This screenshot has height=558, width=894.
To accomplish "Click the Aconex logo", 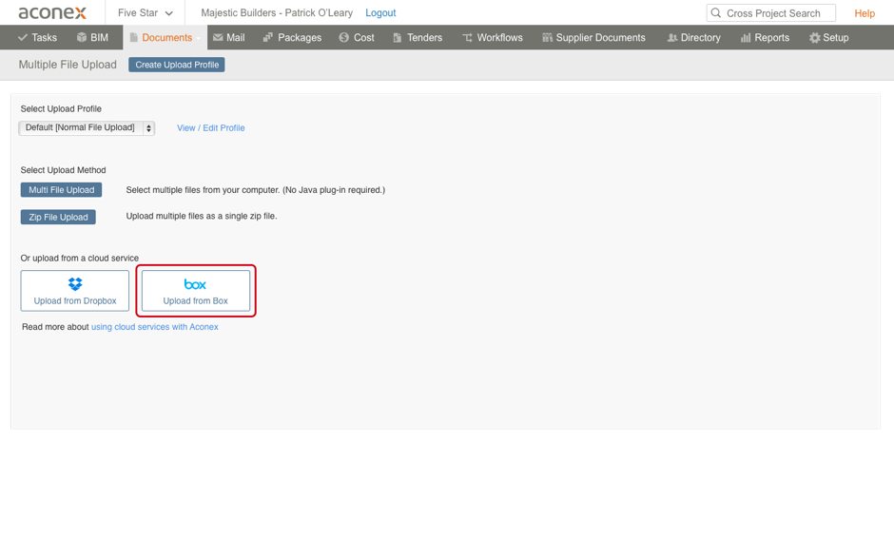I will (x=52, y=12).
